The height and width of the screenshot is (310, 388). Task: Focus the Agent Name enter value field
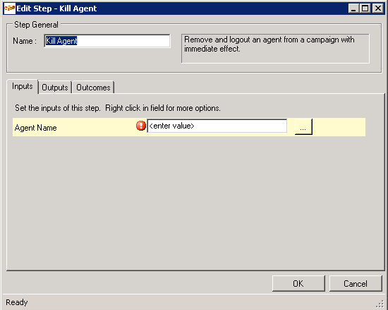pos(217,126)
